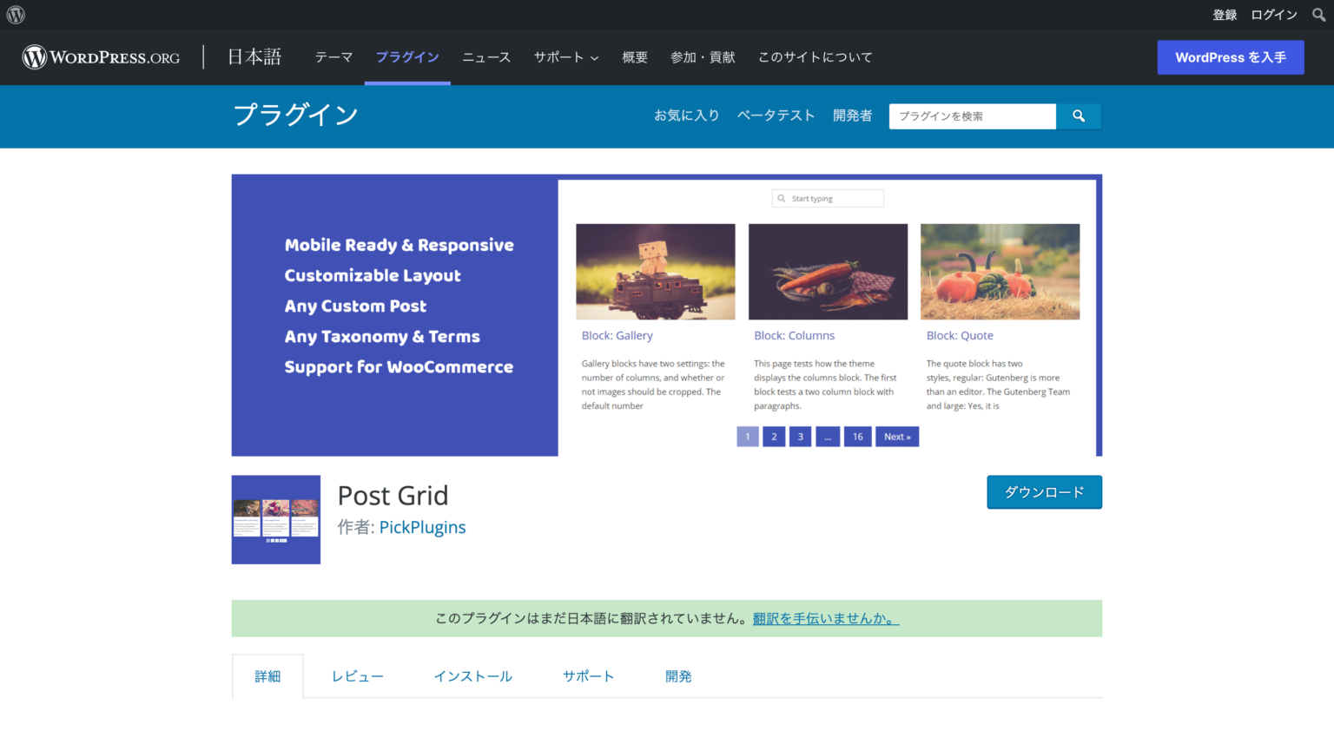This screenshot has width=1334, height=731.
Task: Select the 開発 tab
Action: [x=678, y=675]
